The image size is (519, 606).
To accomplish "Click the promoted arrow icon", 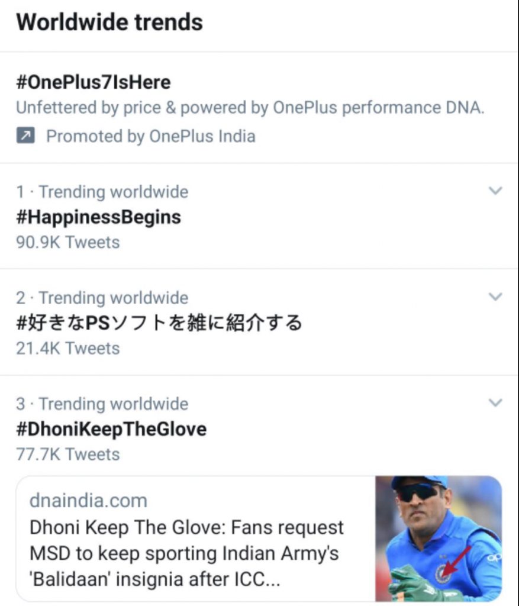I will (x=25, y=137).
